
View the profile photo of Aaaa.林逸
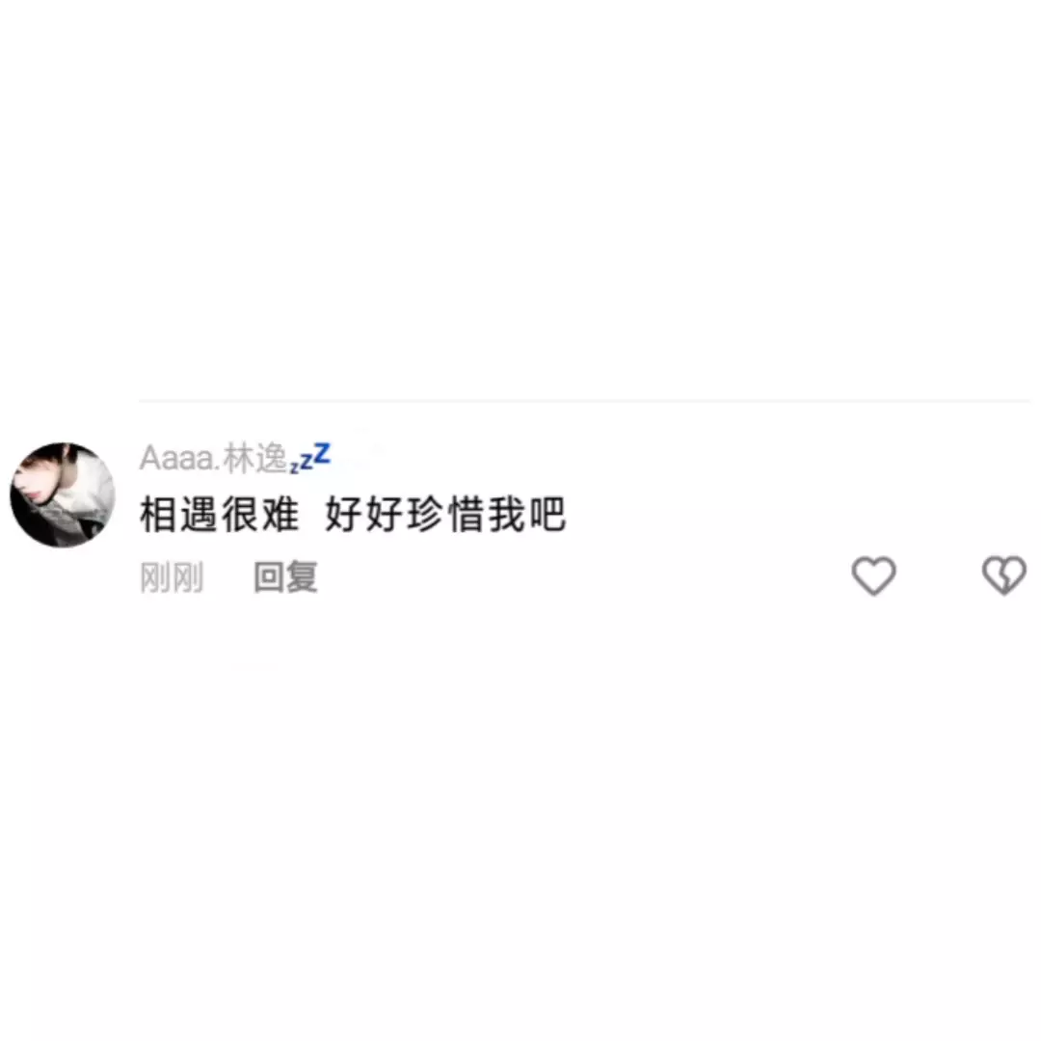click(x=63, y=495)
